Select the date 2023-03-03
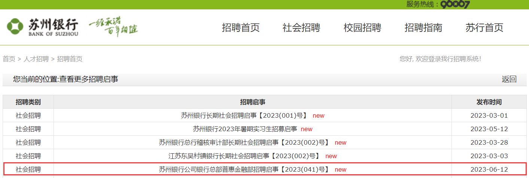The image size is (529, 178). (x=489, y=156)
